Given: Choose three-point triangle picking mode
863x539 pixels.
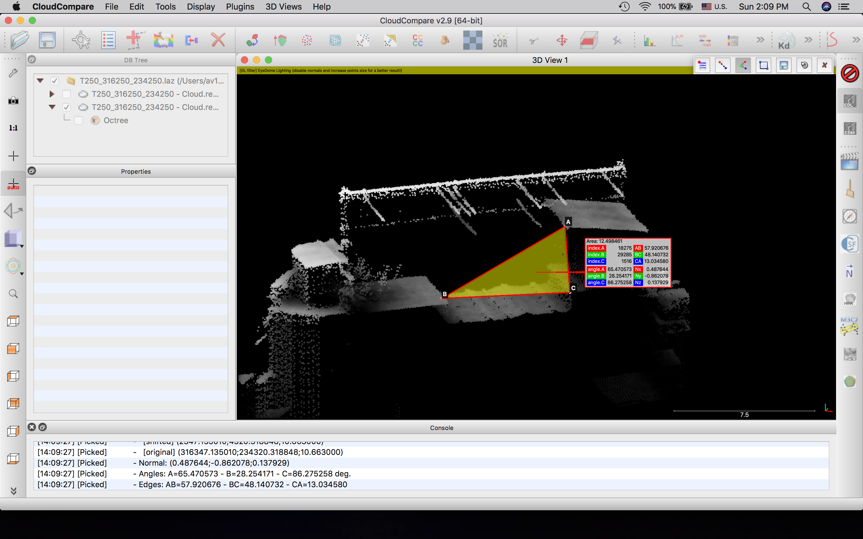Looking at the screenshot, I should tap(743, 65).
